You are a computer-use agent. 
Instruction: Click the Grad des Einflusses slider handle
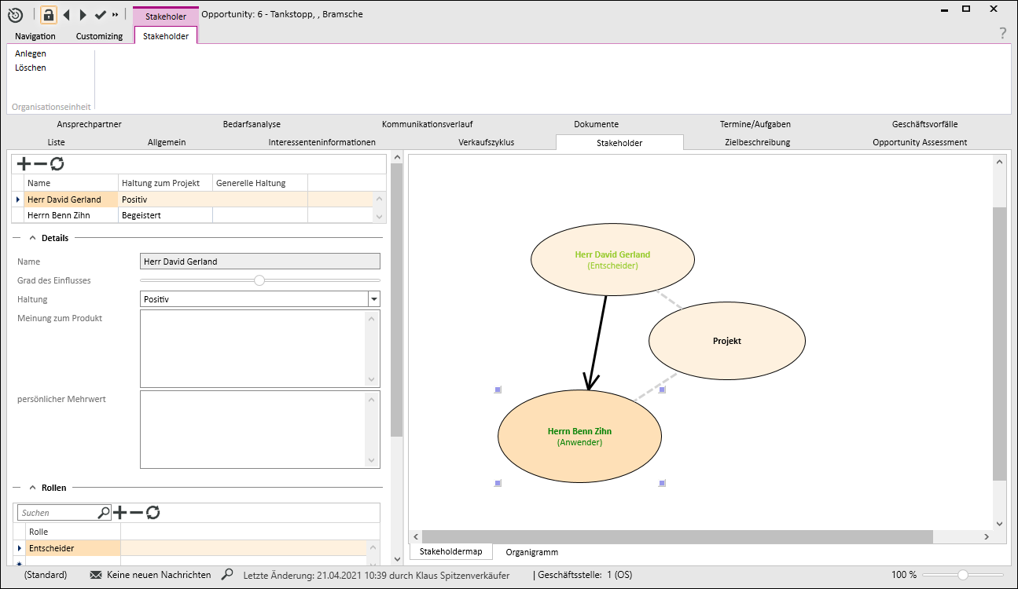click(x=259, y=280)
